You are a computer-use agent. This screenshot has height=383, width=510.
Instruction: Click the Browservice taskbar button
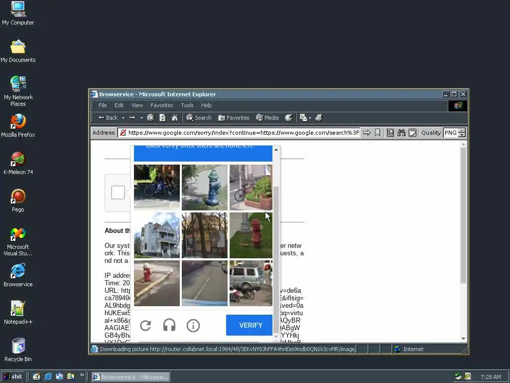tap(130, 377)
